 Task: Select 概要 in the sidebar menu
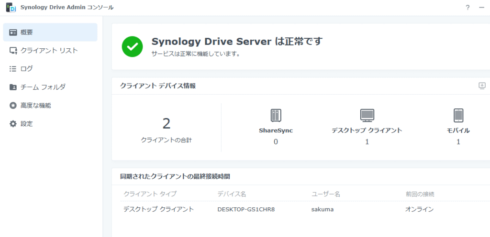50,32
